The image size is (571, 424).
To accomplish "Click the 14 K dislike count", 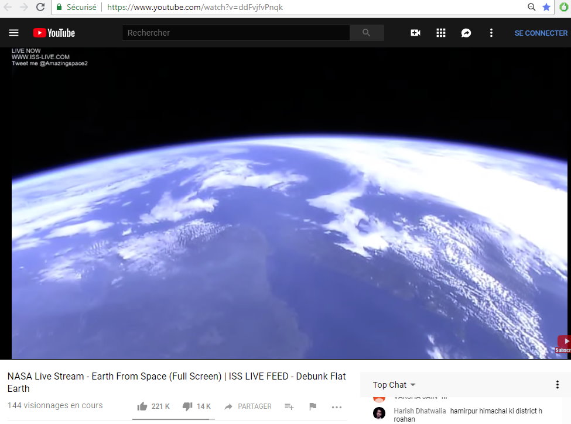I will tap(204, 406).
